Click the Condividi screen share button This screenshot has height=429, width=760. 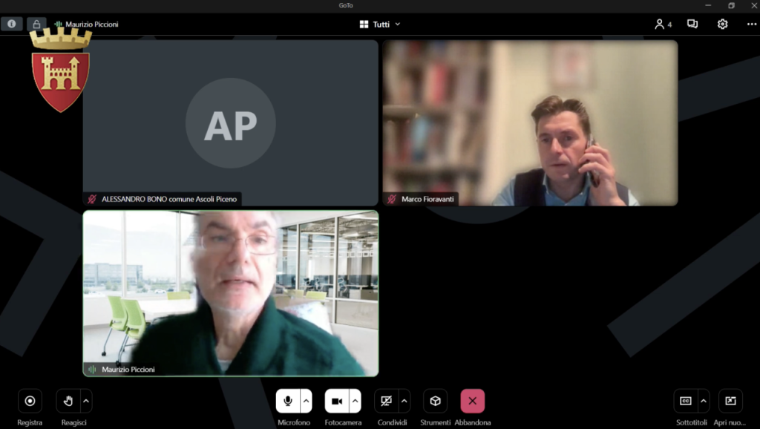point(386,401)
